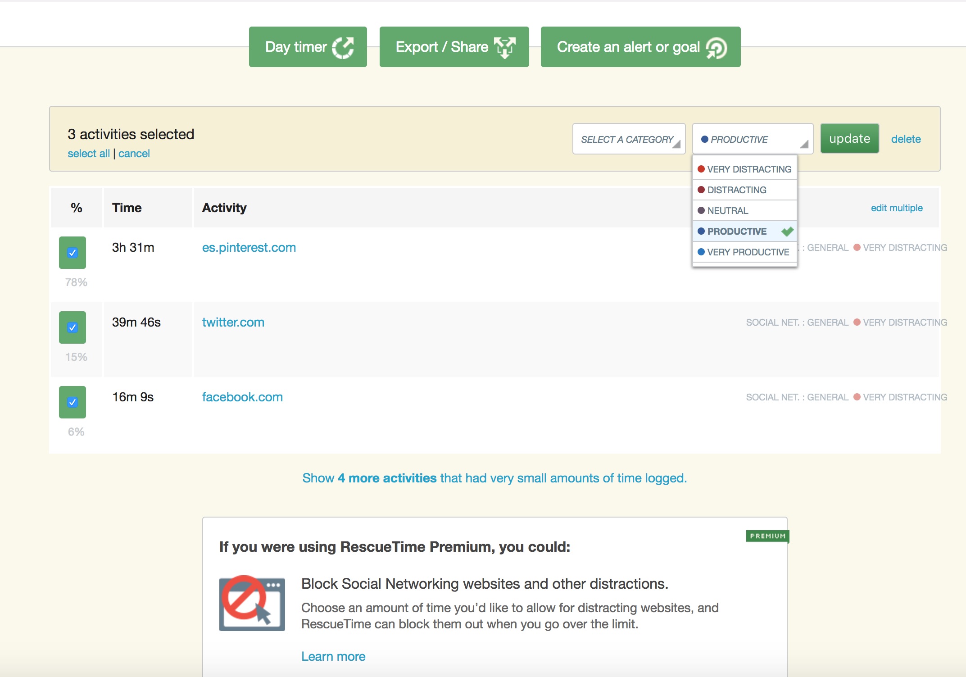
Task: Click the cancel selection link
Action: click(134, 154)
